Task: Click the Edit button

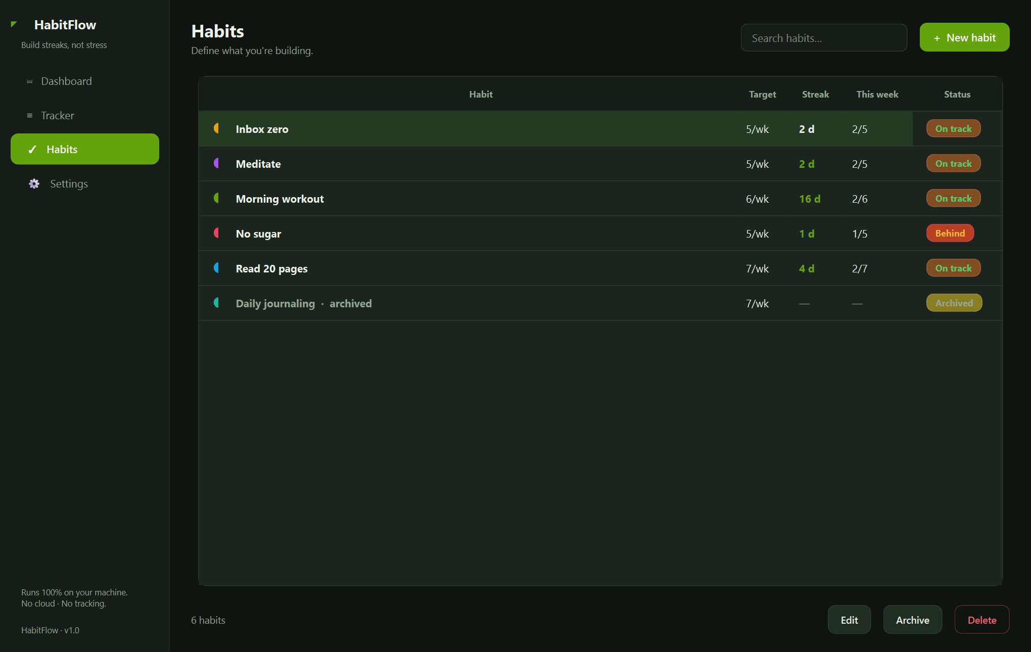Action: click(x=849, y=620)
